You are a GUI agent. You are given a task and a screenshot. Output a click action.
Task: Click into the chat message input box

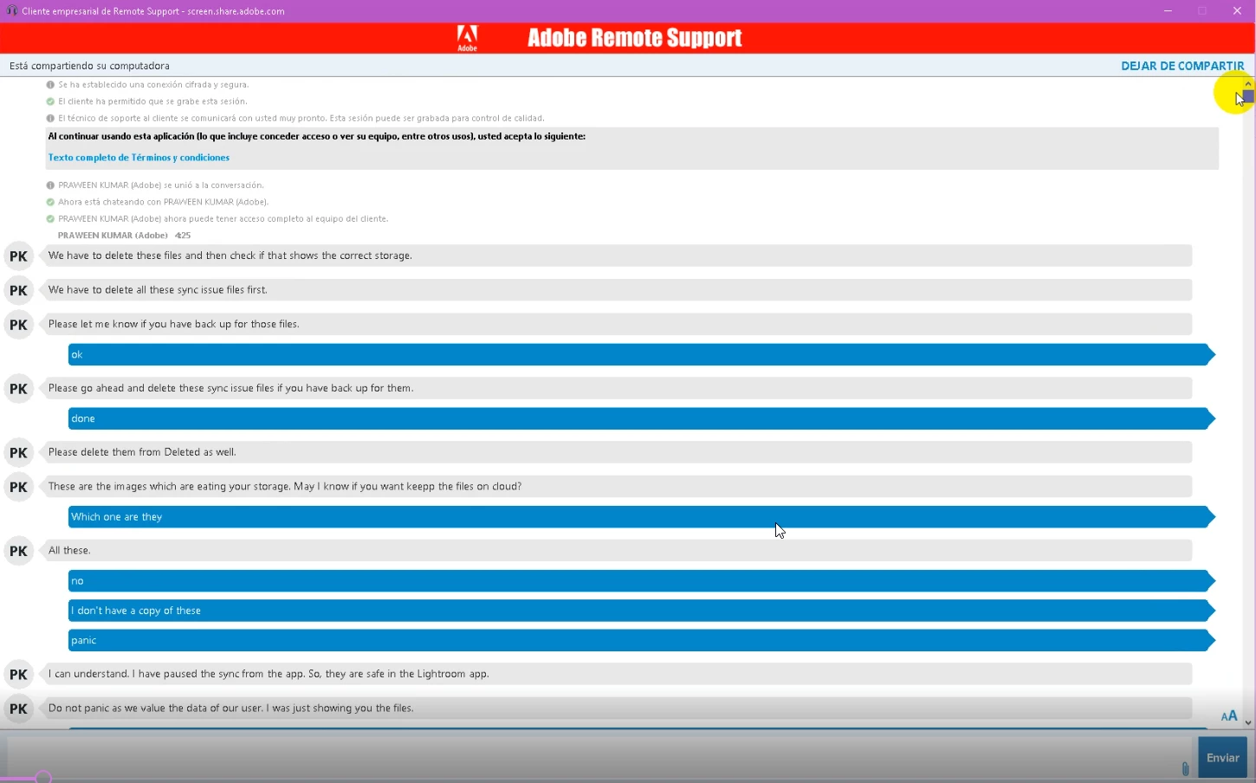point(598,757)
